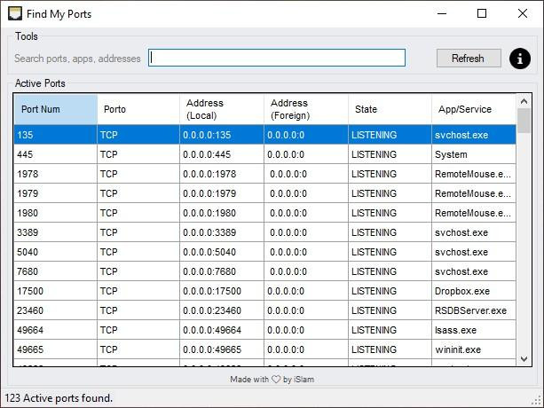Click the RSDBServer.exe cell
Viewport: 544px width, 408px height.
(x=474, y=310)
